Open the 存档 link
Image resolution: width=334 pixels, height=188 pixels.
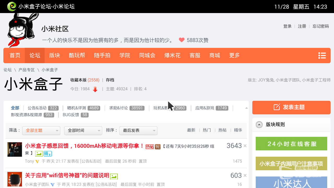pos(110,80)
